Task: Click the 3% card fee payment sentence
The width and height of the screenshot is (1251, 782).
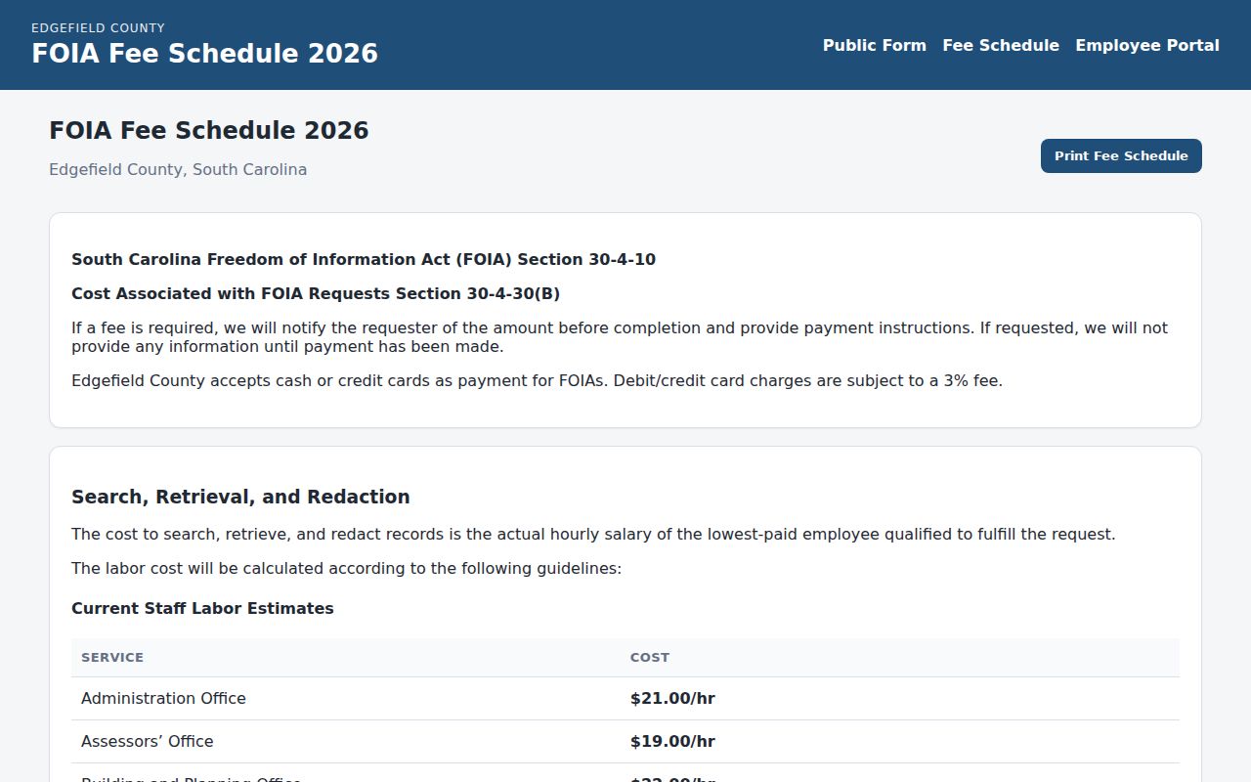Action: pyautogui.click(x=537, y=380)
